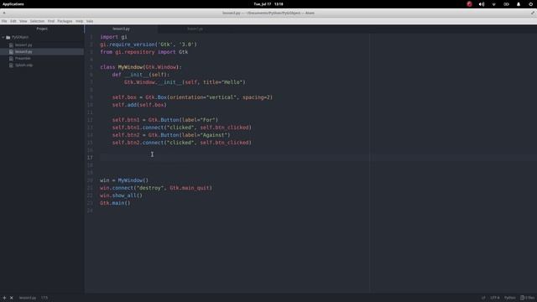
Task: Click the red recording indicator tray icon
Action: pos(469,4)
